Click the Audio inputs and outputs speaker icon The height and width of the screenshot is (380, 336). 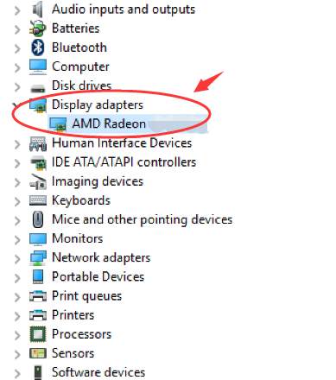point(38,9)
